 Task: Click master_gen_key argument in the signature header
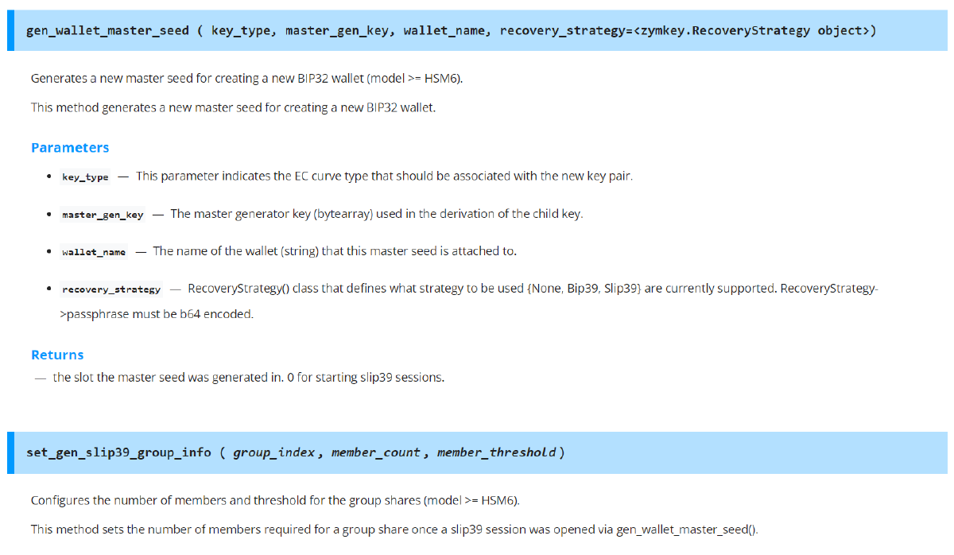(x=337, y=31)
